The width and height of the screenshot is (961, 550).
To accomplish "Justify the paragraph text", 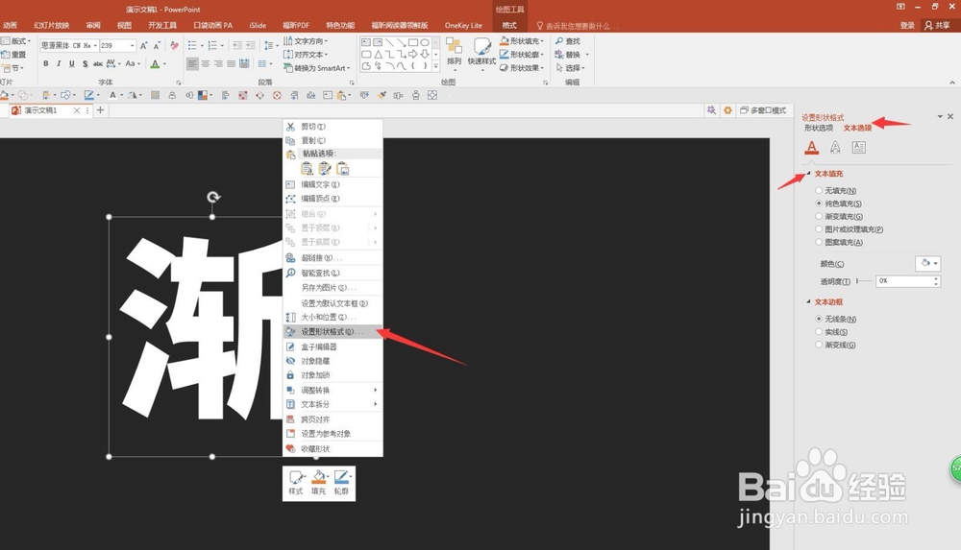I will 231,63.
